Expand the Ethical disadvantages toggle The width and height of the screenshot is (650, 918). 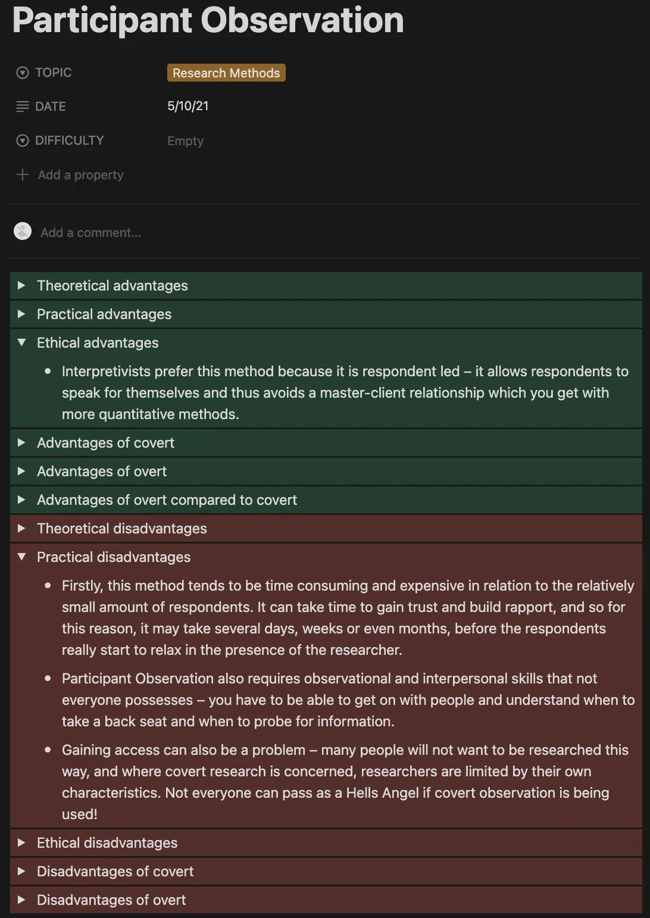coord(21,842)
